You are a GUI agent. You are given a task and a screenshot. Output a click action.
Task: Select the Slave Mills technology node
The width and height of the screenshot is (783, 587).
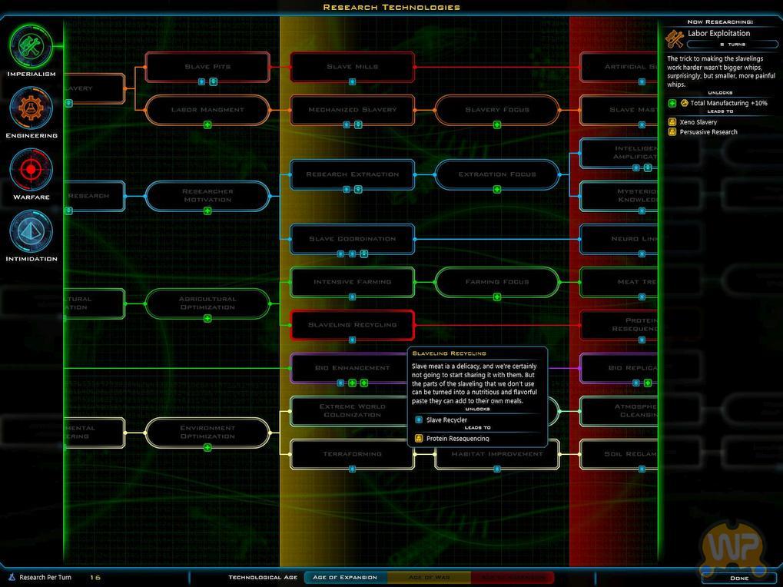352,67
